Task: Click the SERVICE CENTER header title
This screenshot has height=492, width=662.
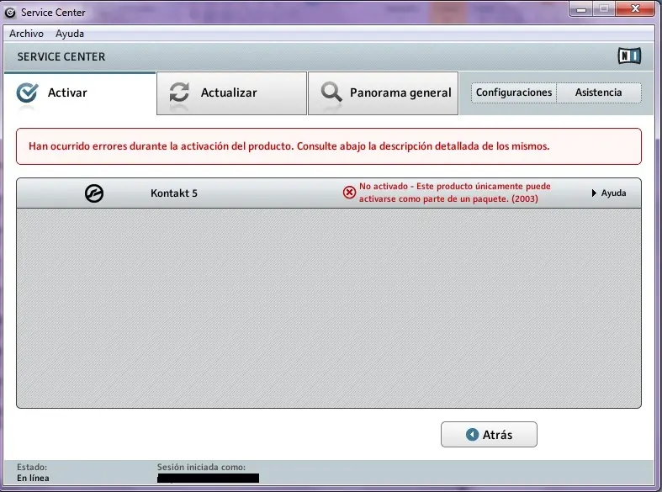Action: [61, 56]
